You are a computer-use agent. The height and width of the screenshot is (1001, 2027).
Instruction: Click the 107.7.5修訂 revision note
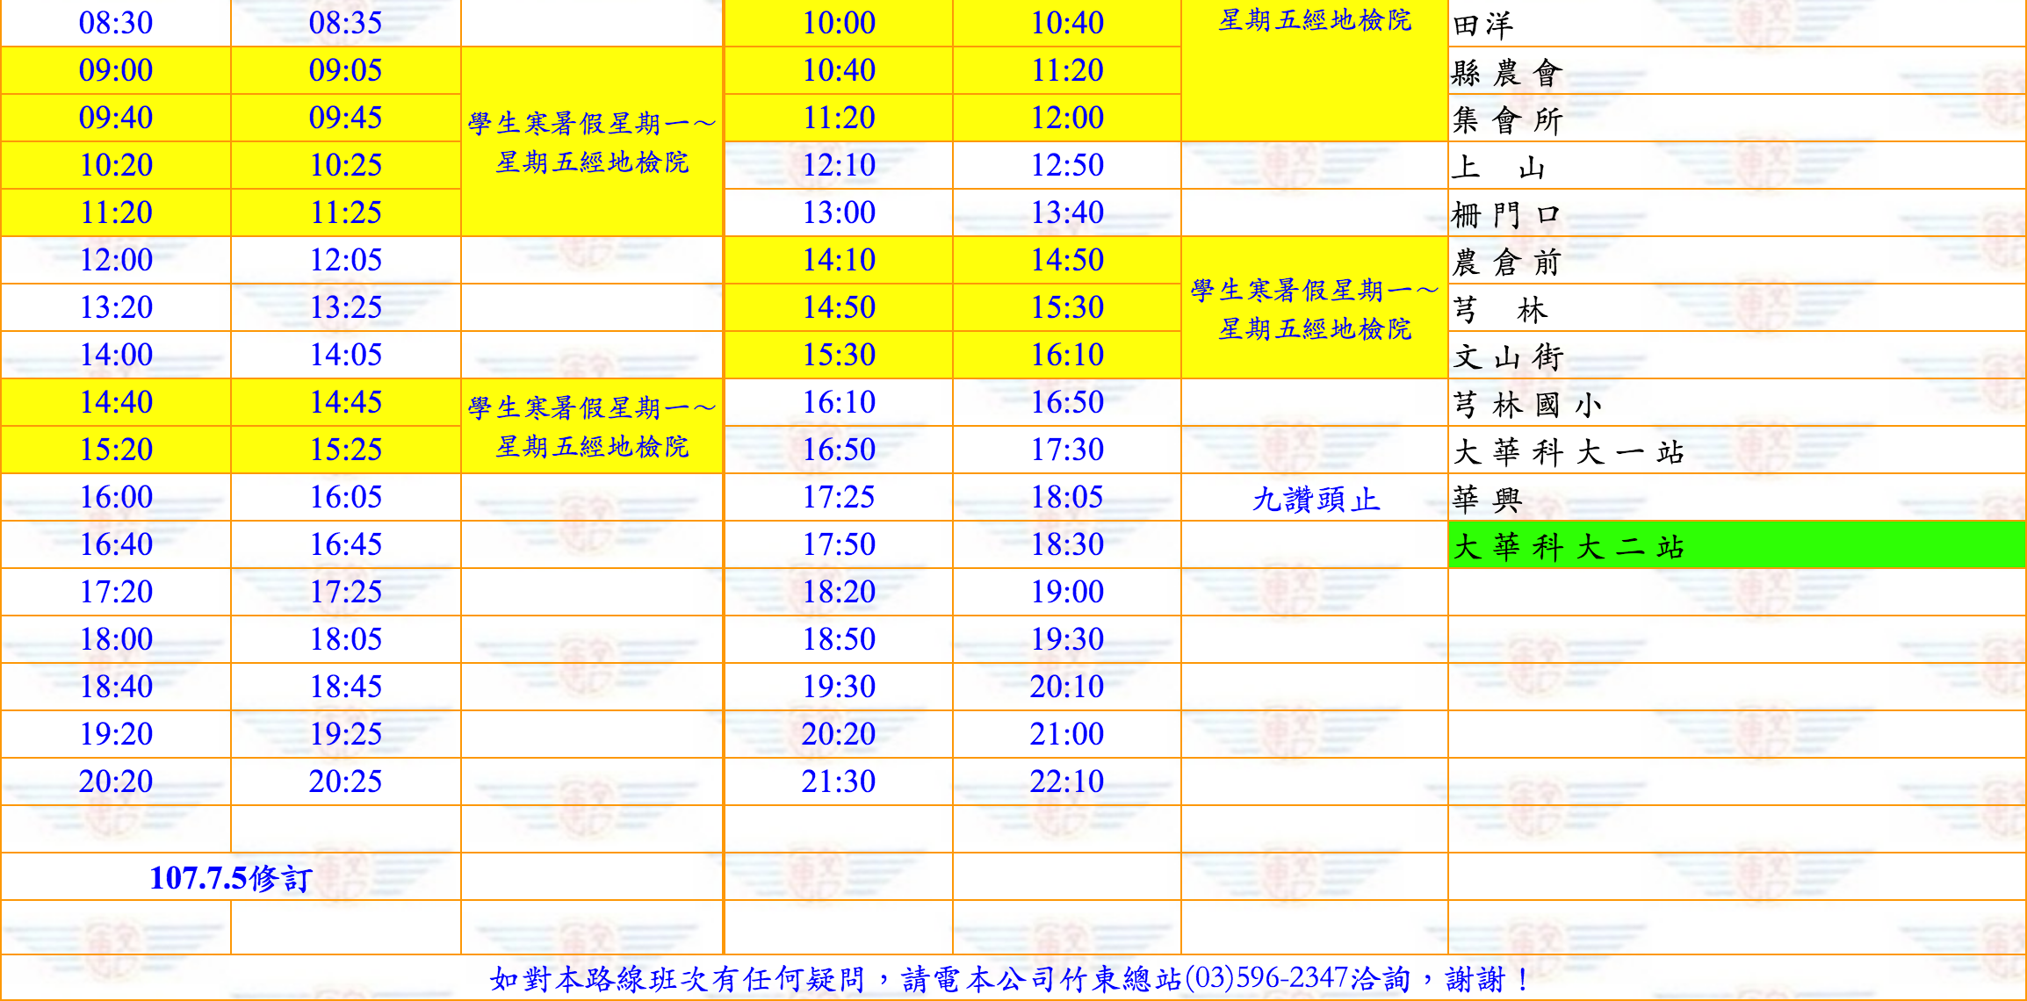[x=230, y=877]
